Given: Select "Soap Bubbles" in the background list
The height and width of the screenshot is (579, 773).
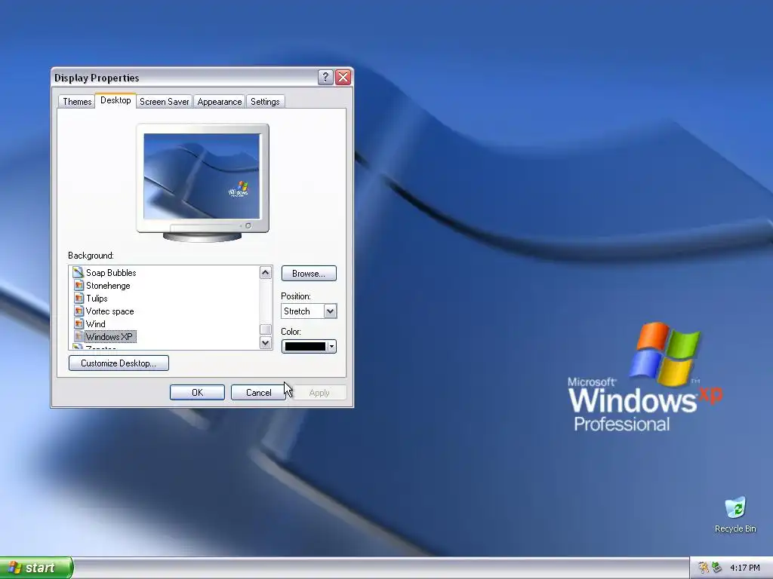Looking at the screenshot, I should click(x=111, y=272).
